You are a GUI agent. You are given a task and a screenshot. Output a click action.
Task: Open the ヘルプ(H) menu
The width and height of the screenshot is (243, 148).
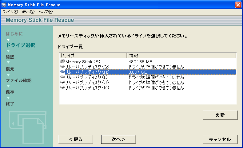pyautogui.click(x=46, y=12)
